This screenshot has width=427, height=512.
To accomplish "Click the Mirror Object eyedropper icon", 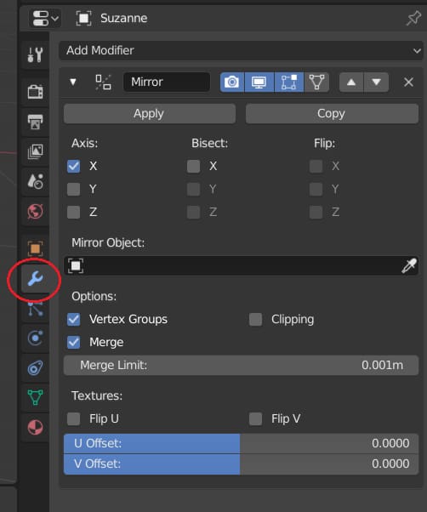I will [x=409, y=266].
